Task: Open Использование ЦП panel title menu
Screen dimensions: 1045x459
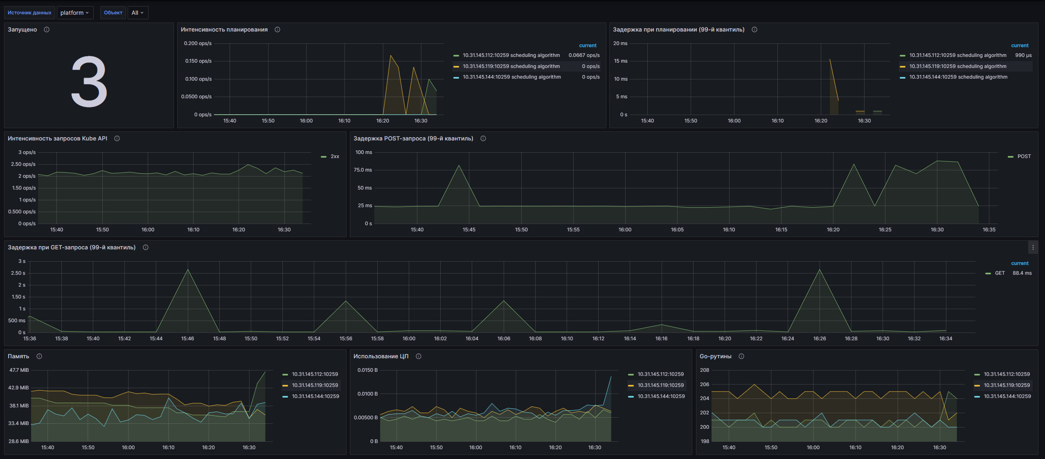Action: 381,356
